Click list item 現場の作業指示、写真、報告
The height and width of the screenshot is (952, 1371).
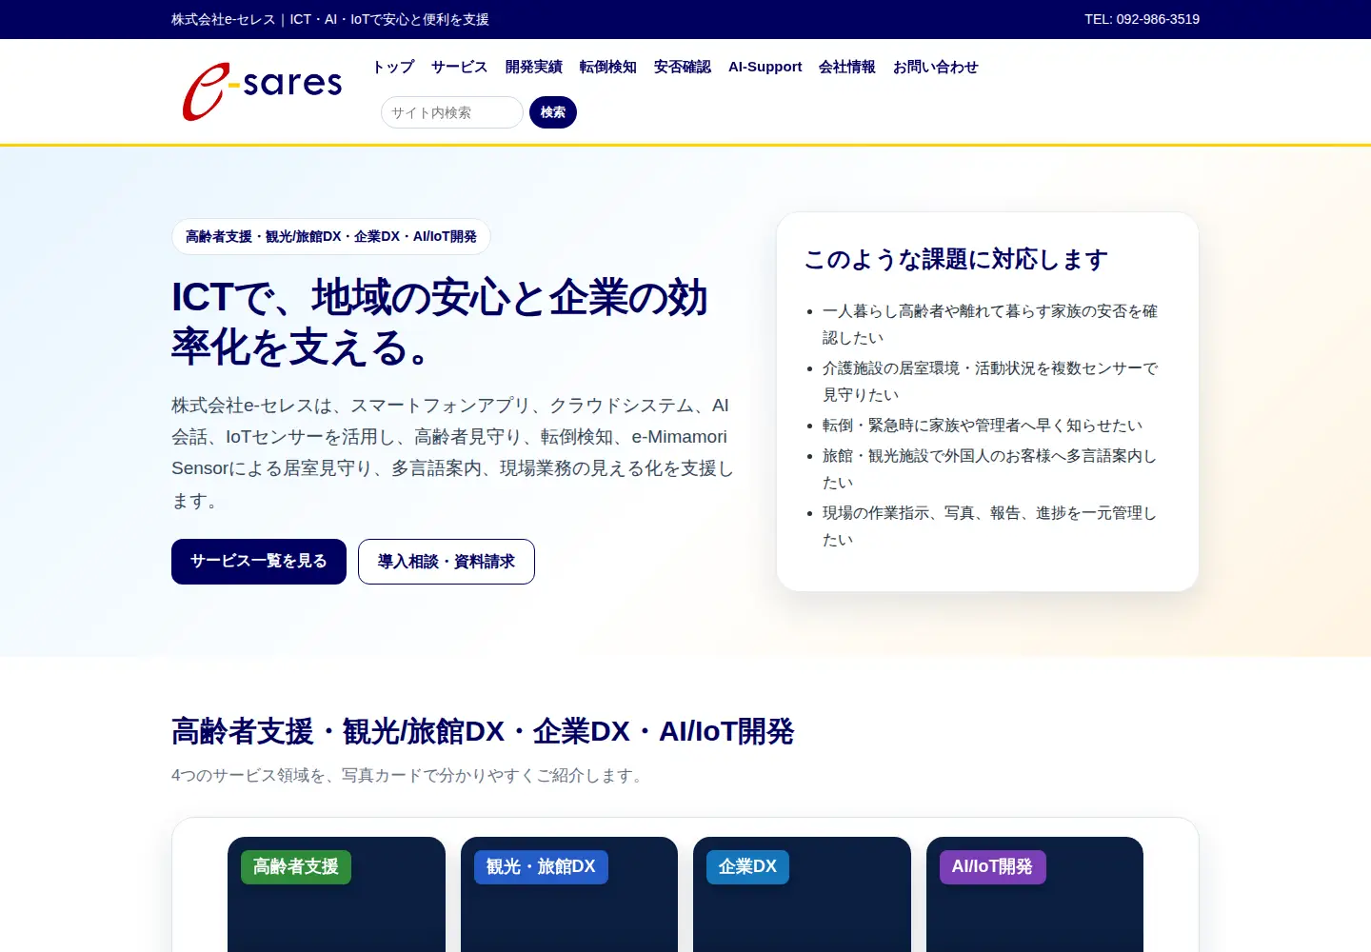tap(990, 526)
